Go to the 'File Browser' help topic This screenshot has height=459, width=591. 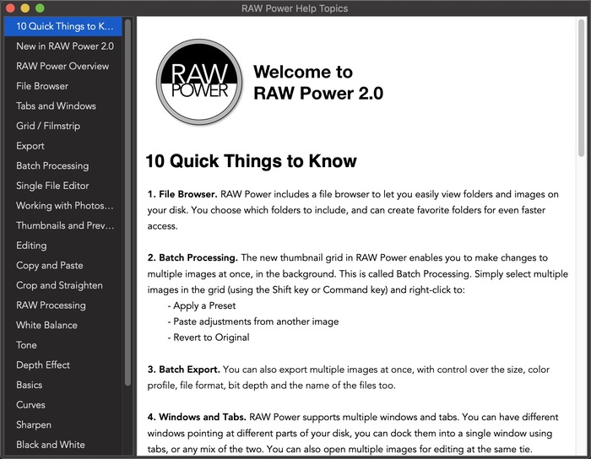point(63,86)
